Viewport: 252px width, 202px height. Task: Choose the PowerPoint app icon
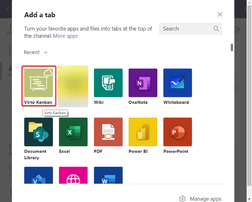[177, 132]
